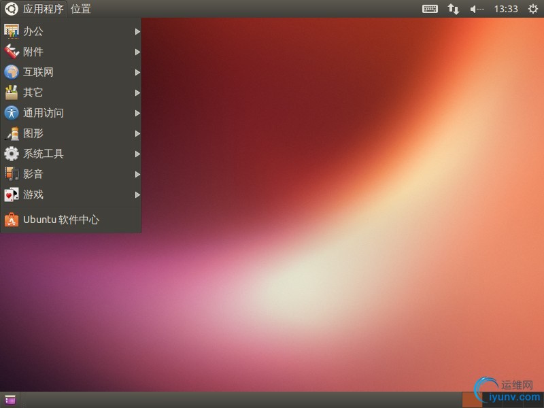Click the 互联网 globe icon
Viewport: 544px width, 408px height.
point(12,72)
